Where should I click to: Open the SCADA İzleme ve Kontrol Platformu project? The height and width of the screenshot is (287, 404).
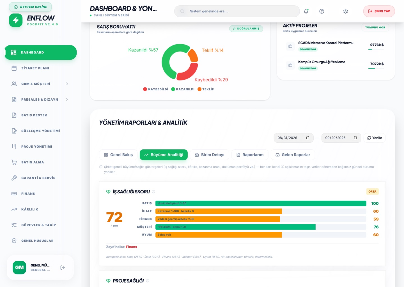336,46
